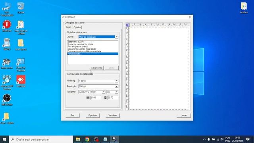254x143 pixels.
Task: Open Atalhos folder on desktop
Action: click(244, 8)
